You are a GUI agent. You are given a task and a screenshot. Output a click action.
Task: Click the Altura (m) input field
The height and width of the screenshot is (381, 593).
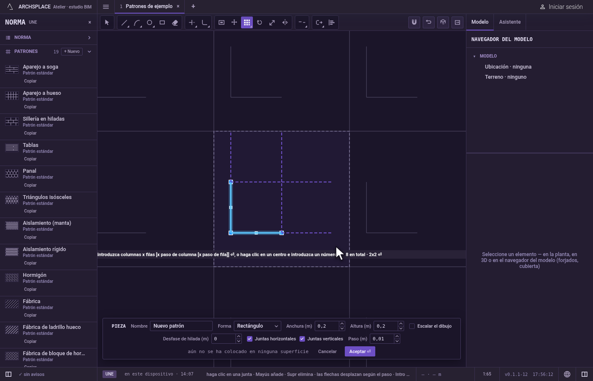(386, 326)
